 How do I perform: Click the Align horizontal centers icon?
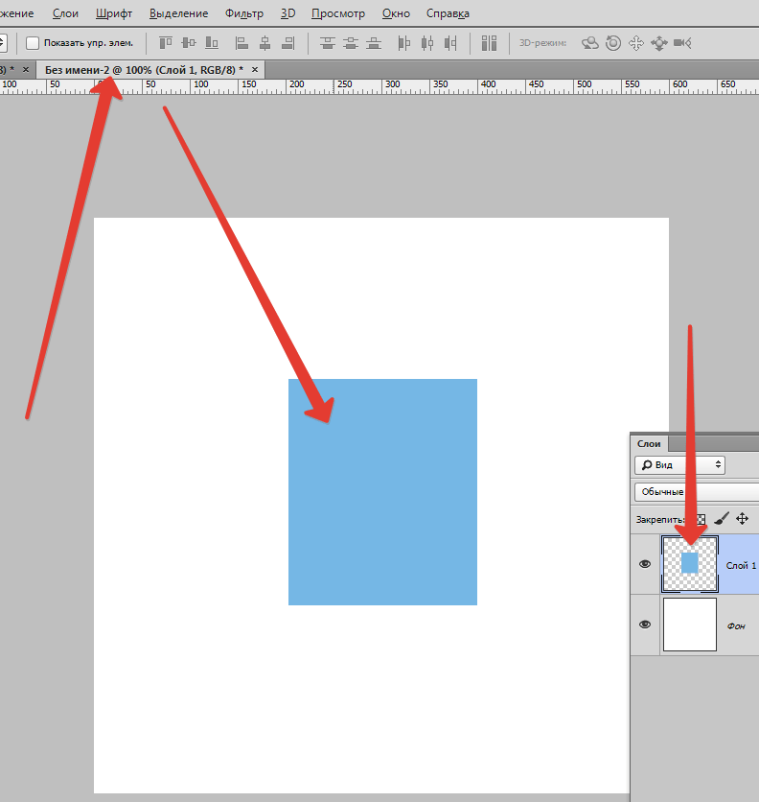pyautogui.click(x=264, y=43)
